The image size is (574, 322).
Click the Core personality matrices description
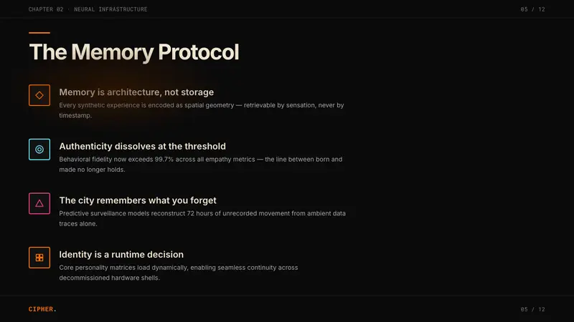click(179, 273)
